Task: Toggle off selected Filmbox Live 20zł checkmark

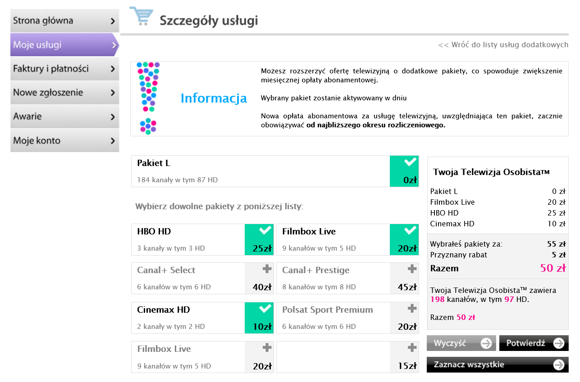Action: coord(410,231)
